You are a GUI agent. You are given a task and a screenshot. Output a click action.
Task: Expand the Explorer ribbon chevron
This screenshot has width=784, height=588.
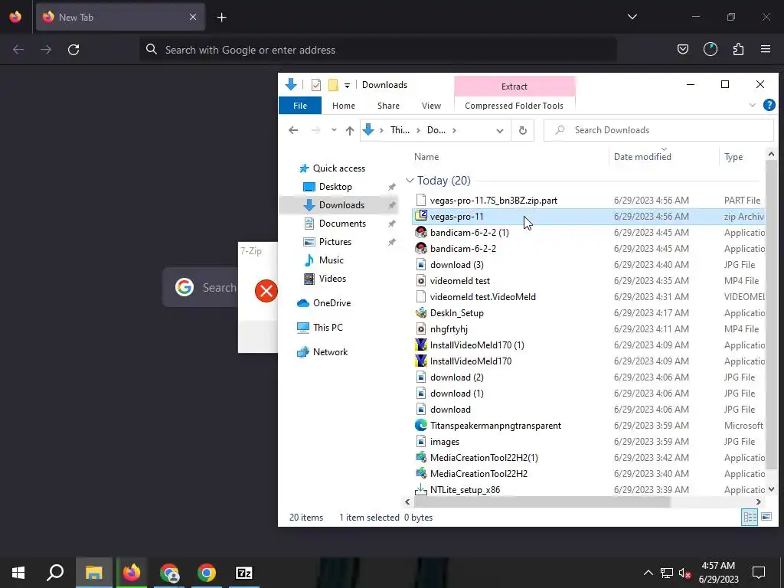(x=752, y=105)
